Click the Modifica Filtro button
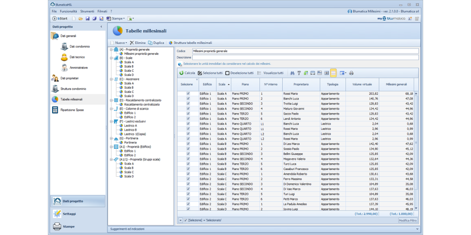The image size is (471, 235). (x=408, y=221)
